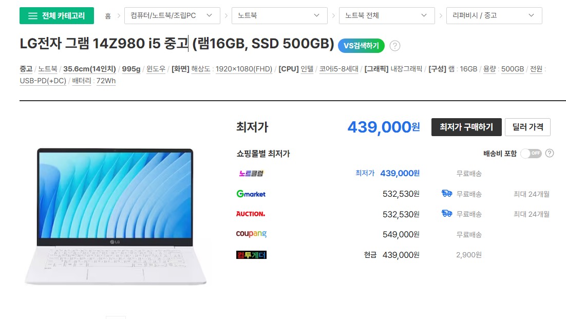Expand the 컴퓨터/노트북/조립PC category dropdown
The width and height of the screenshot is (566, 319).
coord(172,15)
